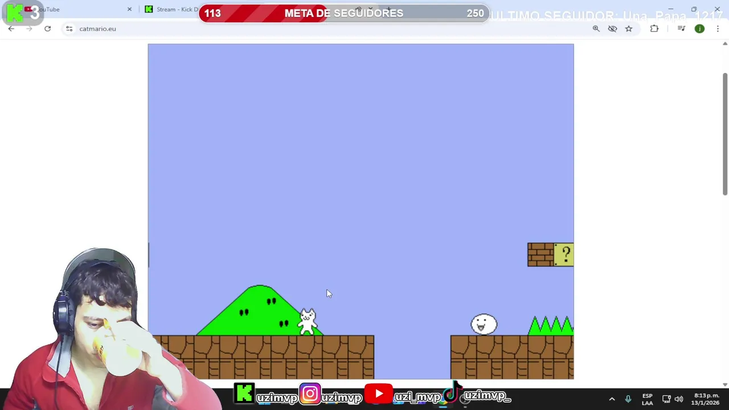Open the clock showing 8:13 p.m.
729x410 pixels.
pos(705,399)
